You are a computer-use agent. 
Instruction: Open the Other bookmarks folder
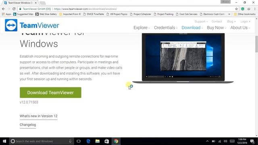245,14
